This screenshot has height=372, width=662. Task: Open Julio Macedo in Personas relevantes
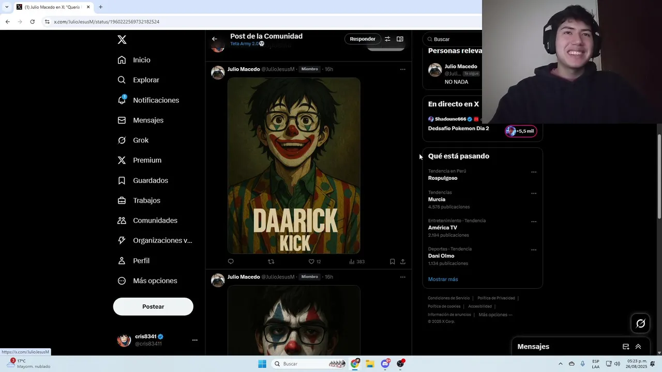pos(461,67)
